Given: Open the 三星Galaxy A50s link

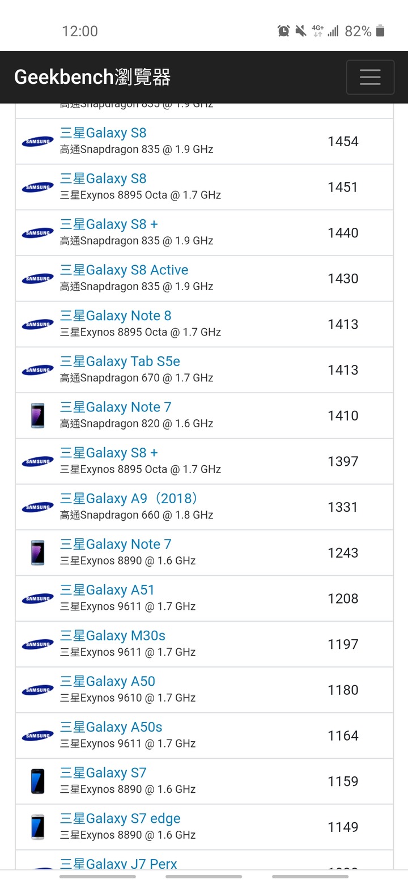Looking at the screenshot, I should (111, 727).
